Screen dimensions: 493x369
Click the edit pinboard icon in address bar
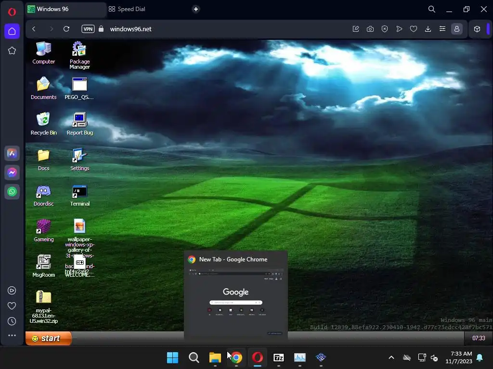356,29
